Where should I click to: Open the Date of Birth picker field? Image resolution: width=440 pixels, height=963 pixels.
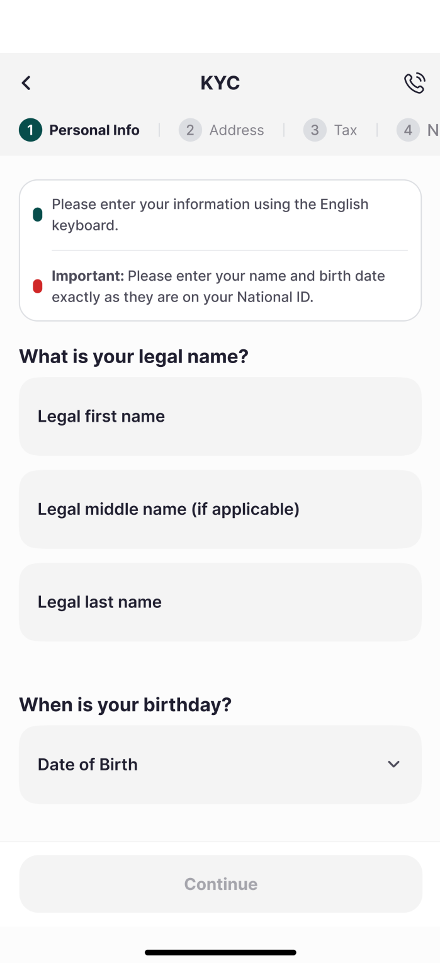(x=208, y=764)
